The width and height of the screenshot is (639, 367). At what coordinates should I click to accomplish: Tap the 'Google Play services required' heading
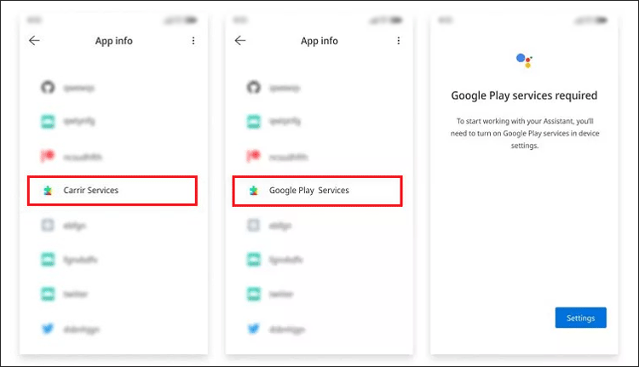524,95
